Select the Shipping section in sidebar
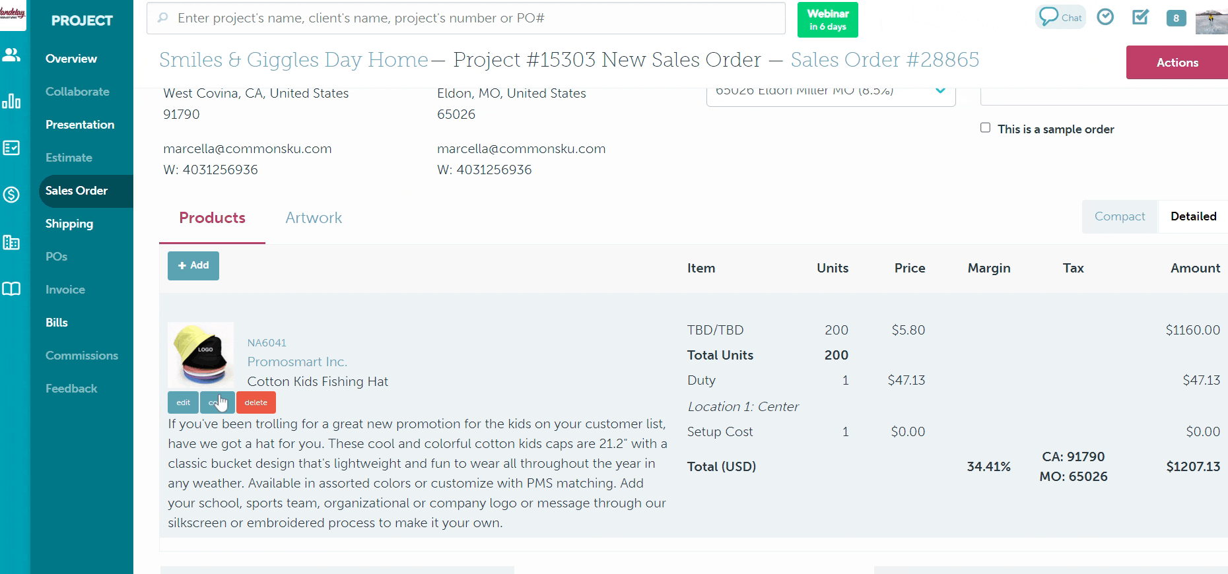Viewport: 1228px width, 574px height. tap(69, 224)
